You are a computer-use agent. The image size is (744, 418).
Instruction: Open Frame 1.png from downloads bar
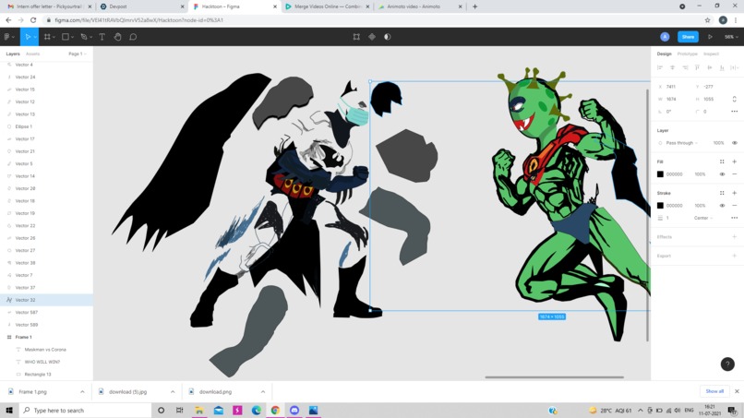tap(32, 392)
